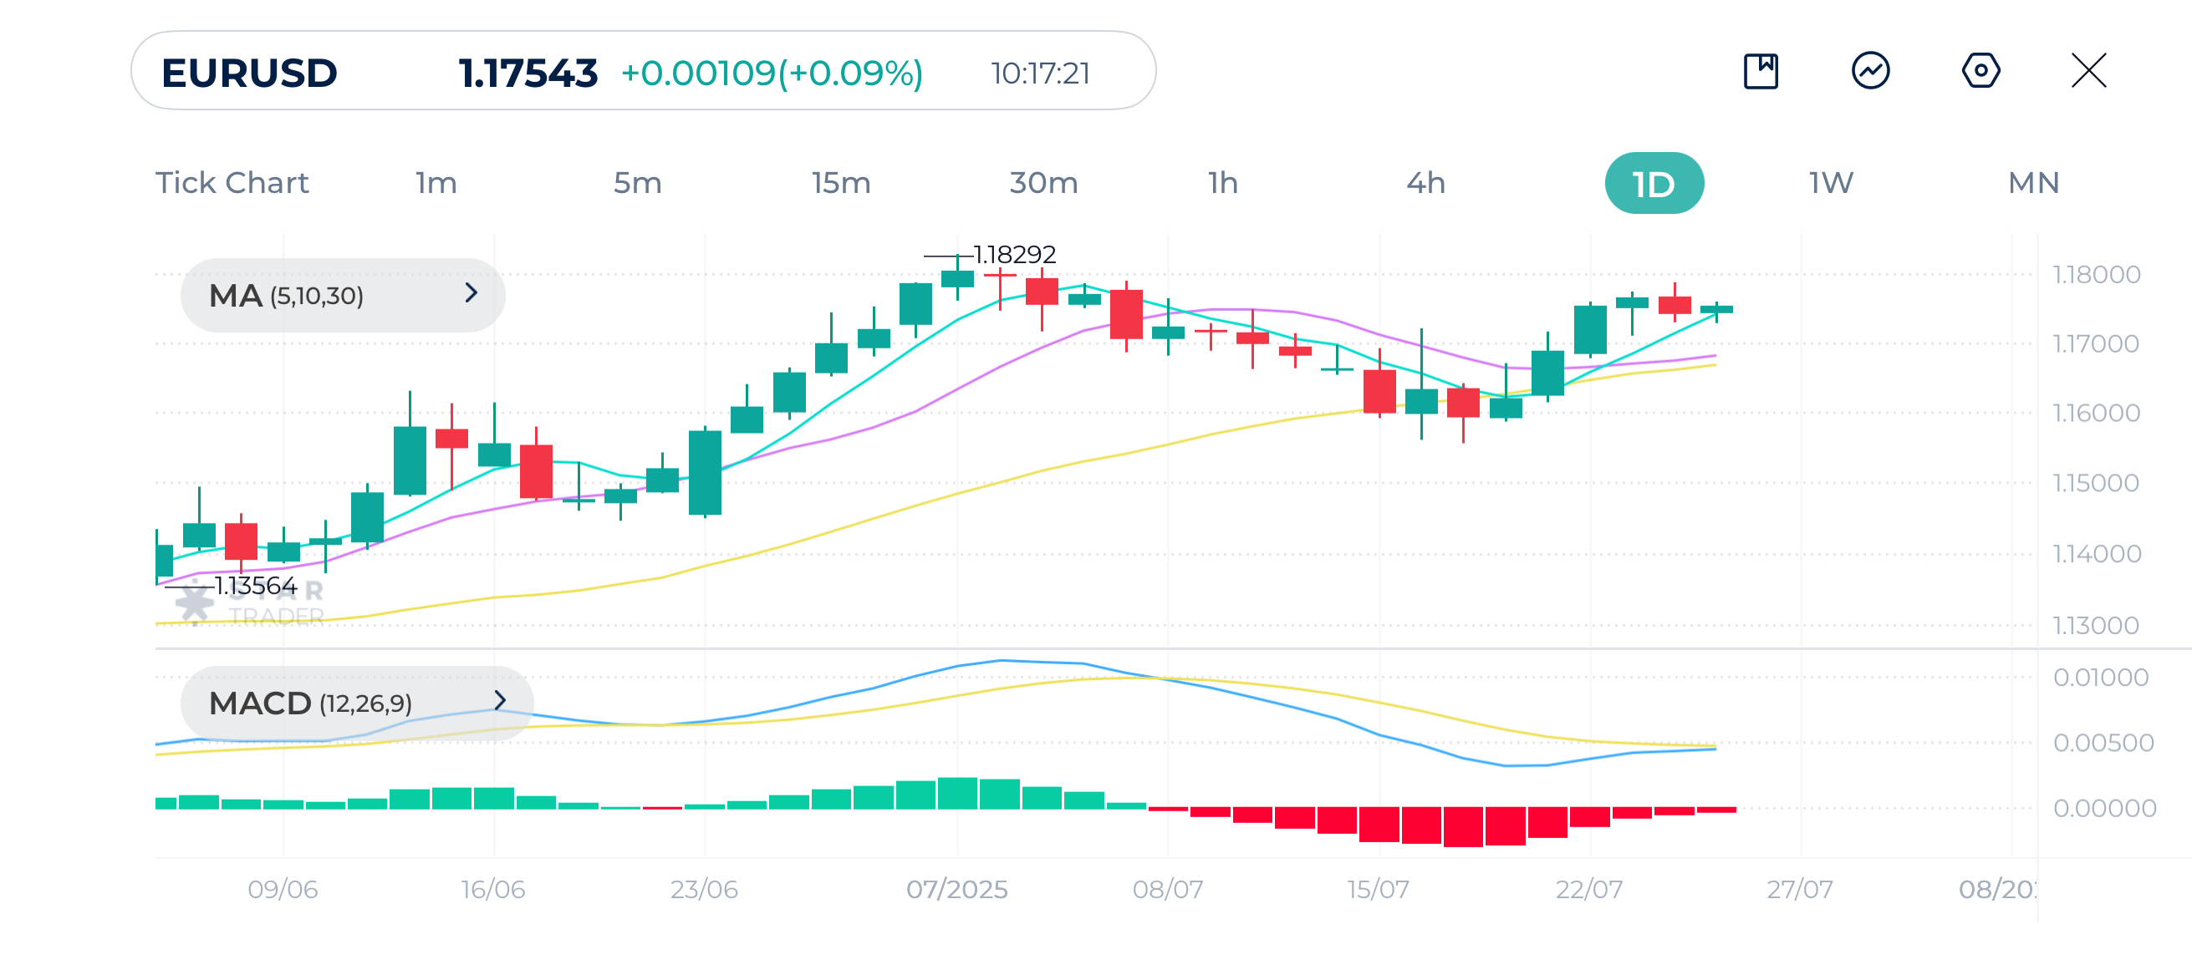Select the 4h timeframe
Screen dimensions: 2192x970
1425,183
